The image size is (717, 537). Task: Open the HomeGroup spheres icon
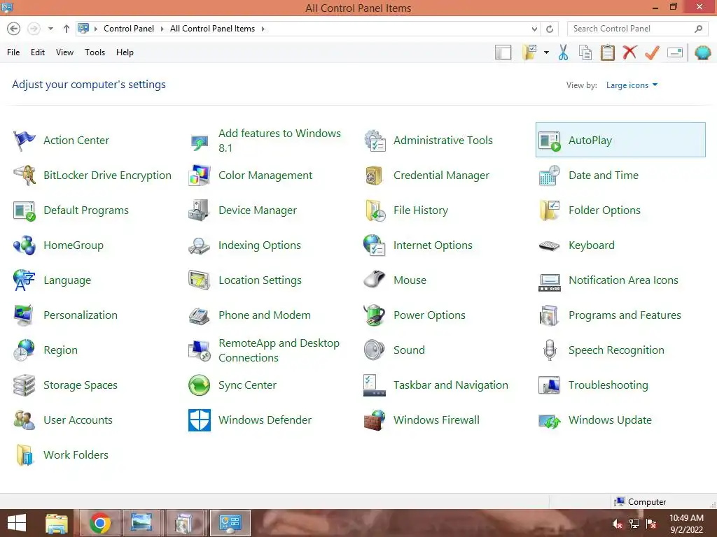(25, 245)
